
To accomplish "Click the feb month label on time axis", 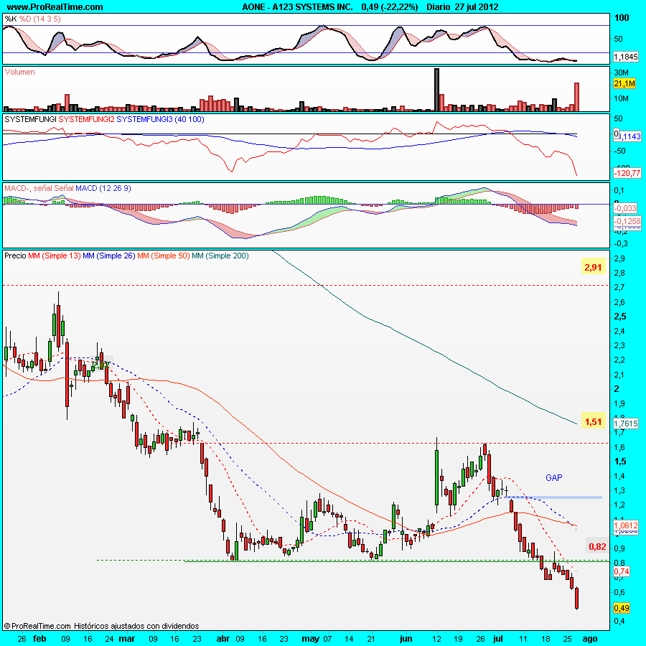I will tap(39, 639).
